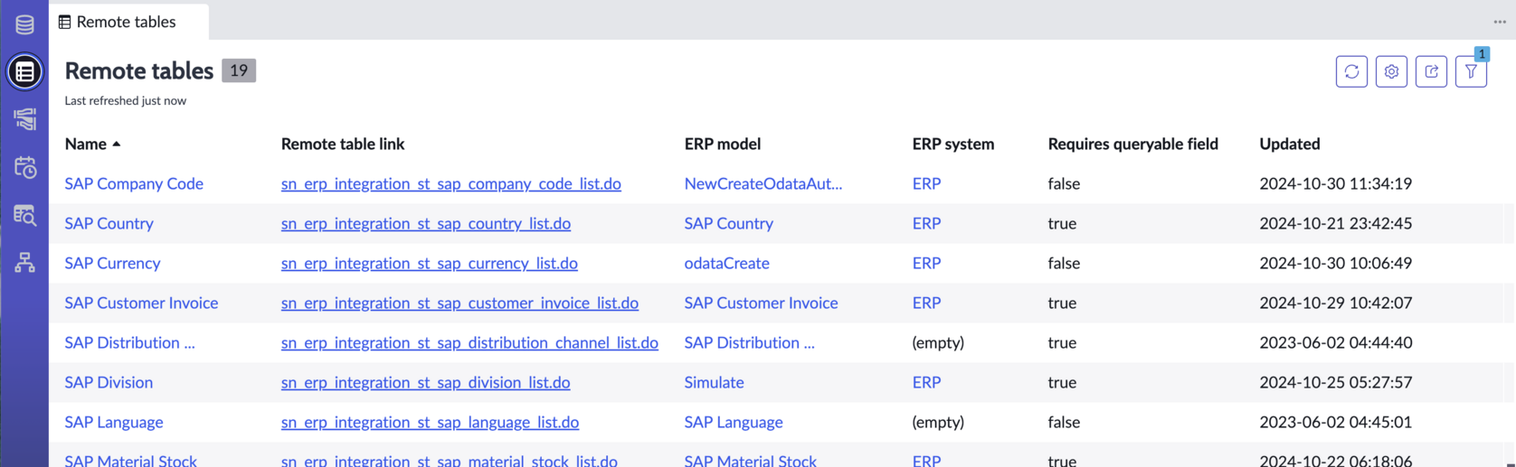
Task: Open SAP Language ERP model link
Action: click(x=734, y=422)
